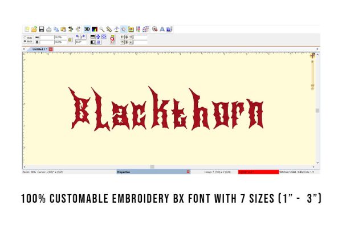Screen dimensions: 342x228
Task: Align objects to top edge
Action: 123,42
